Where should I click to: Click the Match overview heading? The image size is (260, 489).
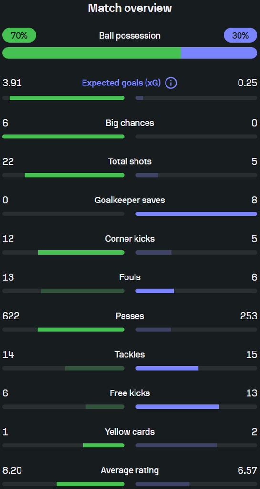point(130,8)
